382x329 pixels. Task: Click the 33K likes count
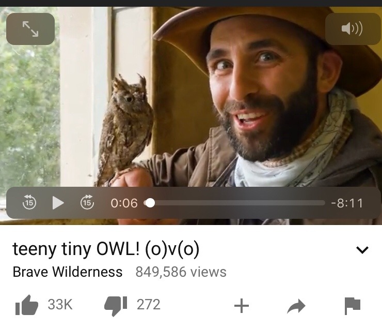tap(60, 304)
